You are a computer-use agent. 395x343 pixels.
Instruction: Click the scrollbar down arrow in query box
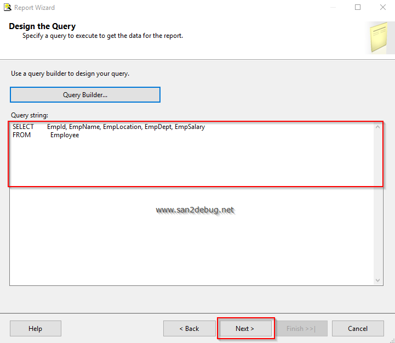[x=378, y=280]
